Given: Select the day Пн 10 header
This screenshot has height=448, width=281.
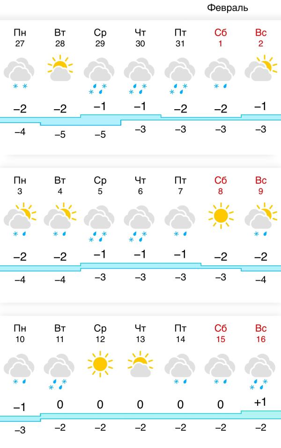Looking at the screenshot, I should 20,334.
